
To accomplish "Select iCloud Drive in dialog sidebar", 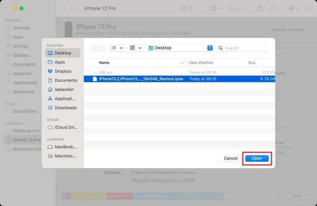I will pyautogui.click(x=63, y=127).
